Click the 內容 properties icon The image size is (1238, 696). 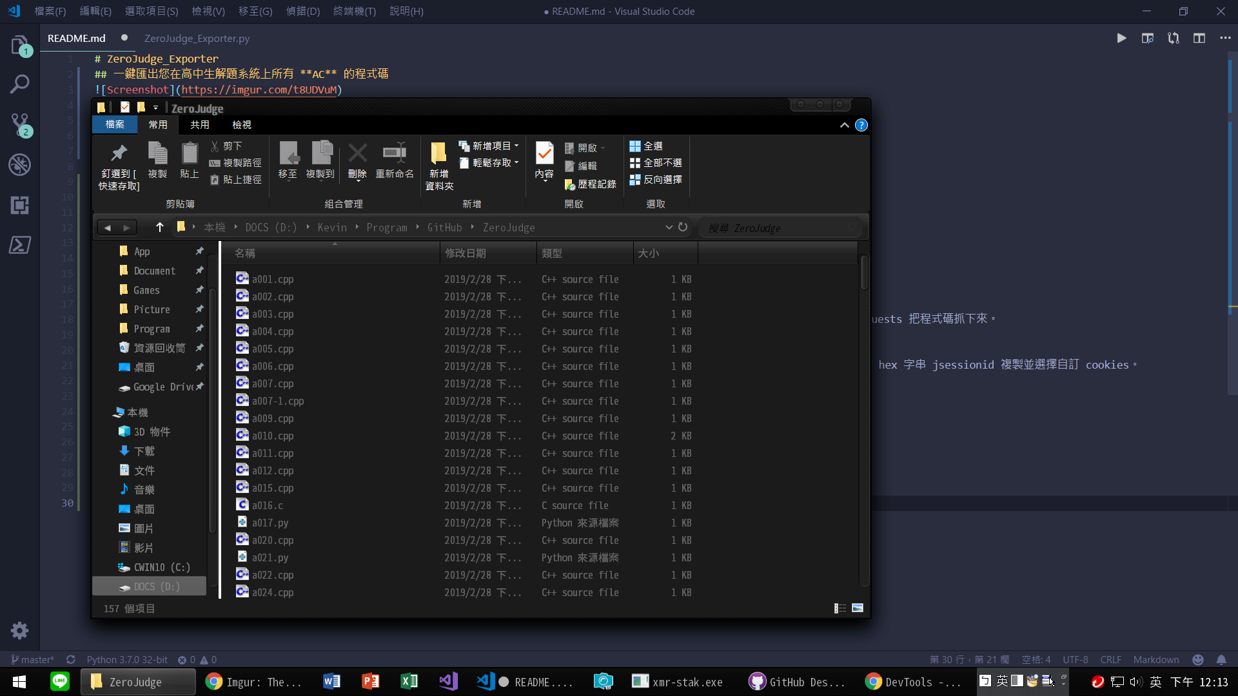544,153
